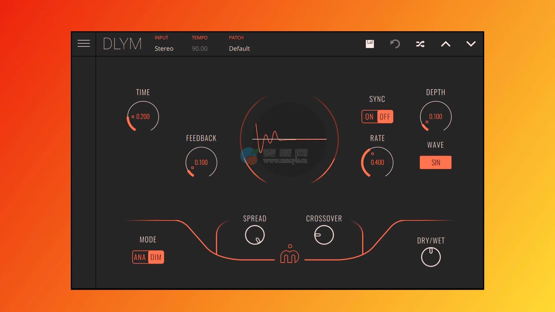Go to previous patch with up chevron
Screen dimensions: 555x312
(445, 44)
